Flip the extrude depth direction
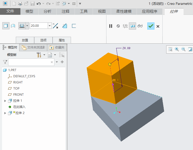Viewport: 193px width, 150px height. [55, 26]
